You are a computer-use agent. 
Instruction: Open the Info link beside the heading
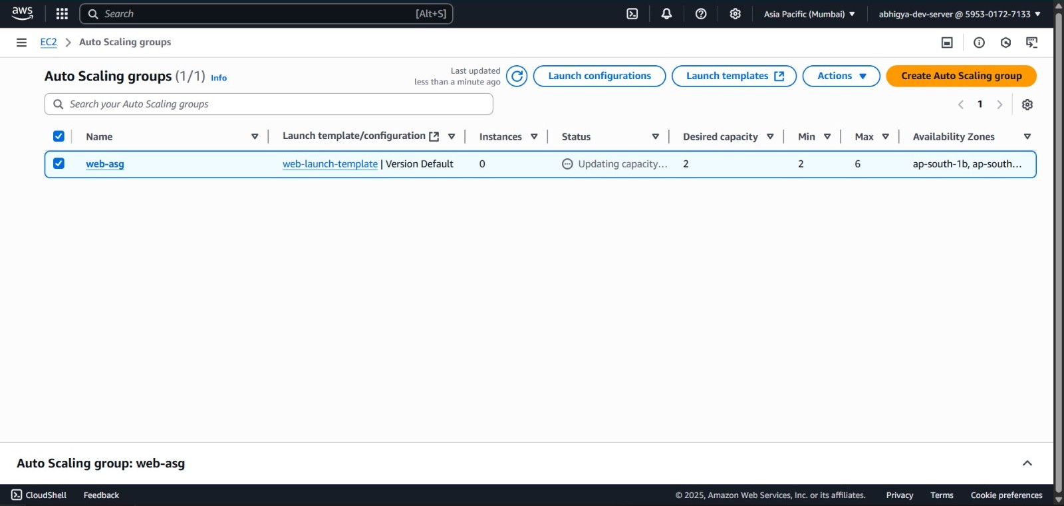point(219,78)
